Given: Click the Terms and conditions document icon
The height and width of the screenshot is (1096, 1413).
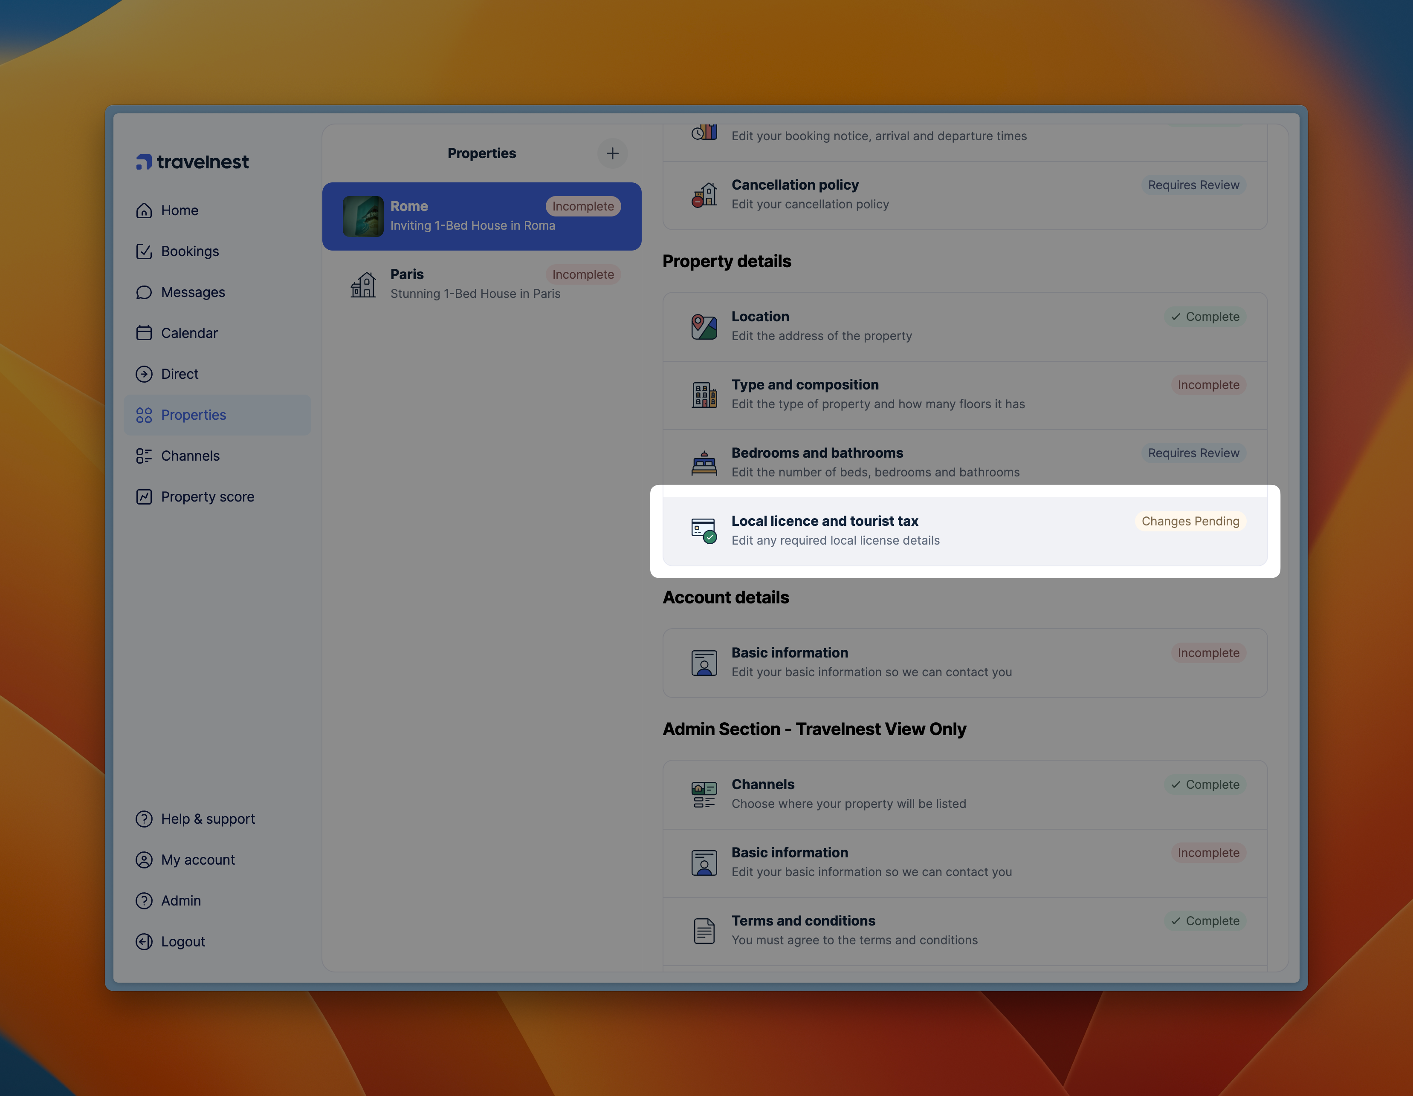Looking at the screenshot, I should tap(704, 931).
